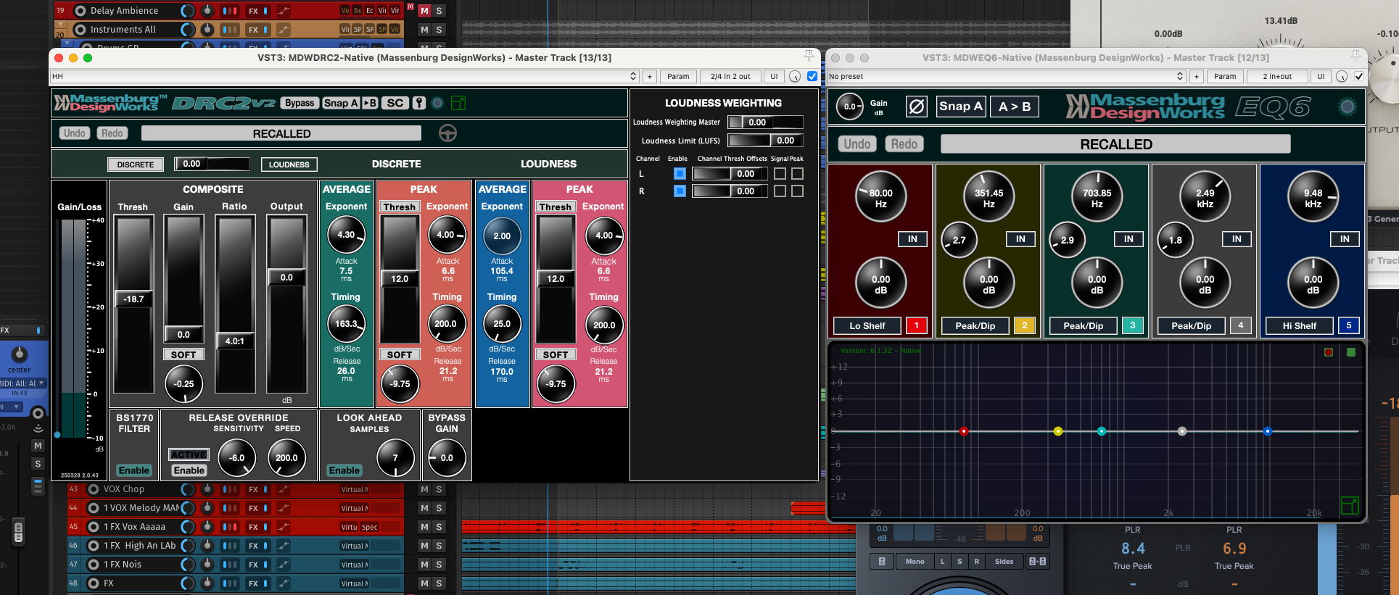Open EQ6 settings gear icon

(x=1348, y=107)
